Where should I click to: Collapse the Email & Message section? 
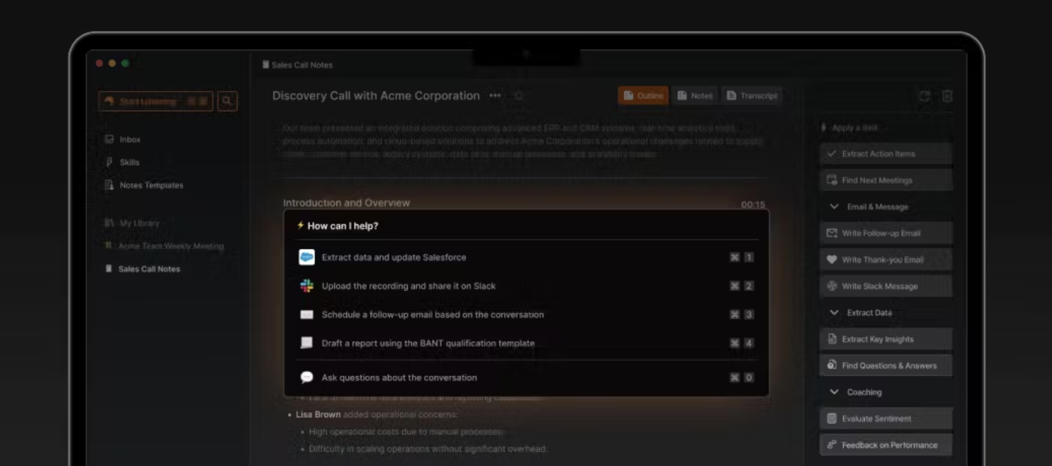(x=834, y=207)
